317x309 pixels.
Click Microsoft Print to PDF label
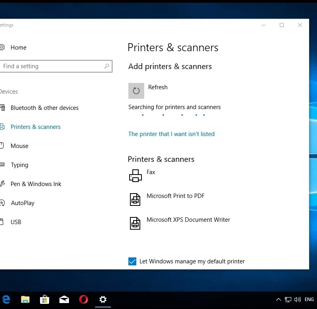coord(176,196)
